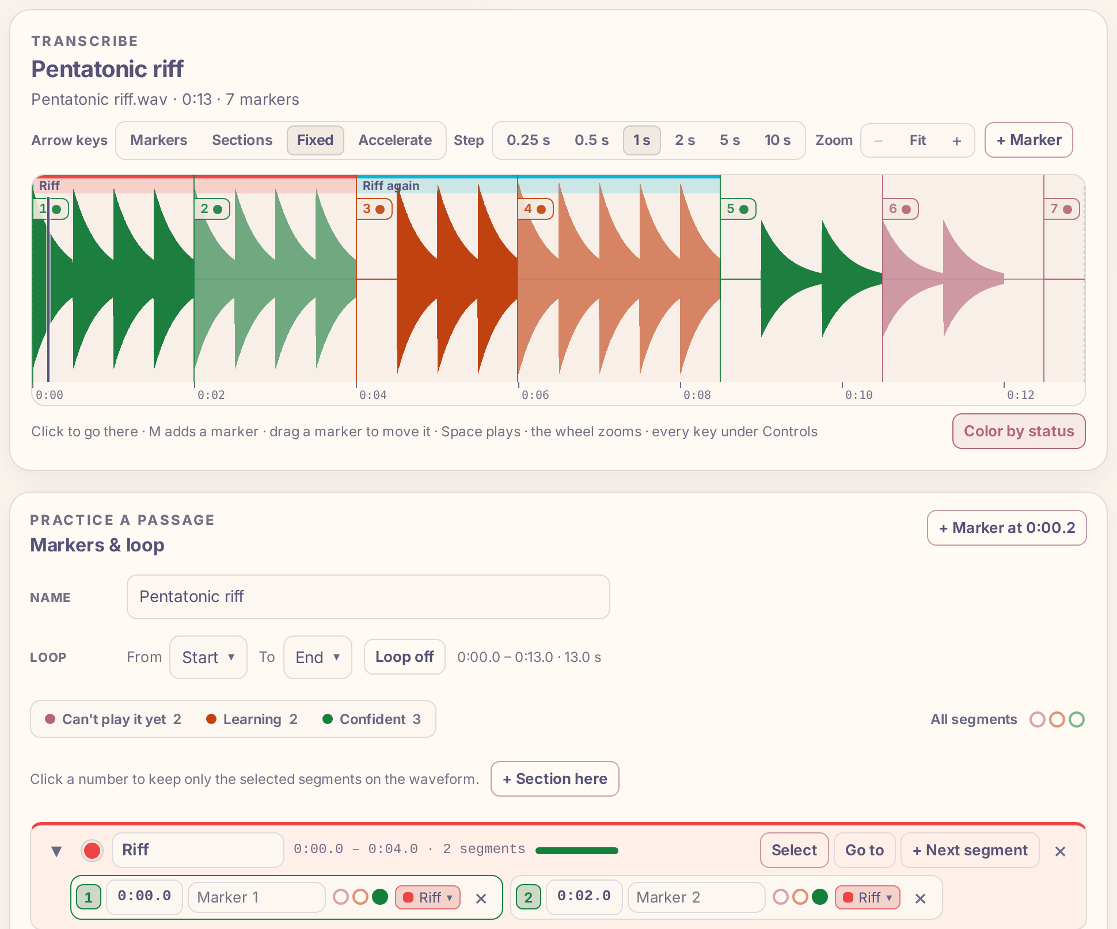The image size is (1117, 929).
Task: Mark Marker 1 as confident
Action: click(x=380, y=897)
